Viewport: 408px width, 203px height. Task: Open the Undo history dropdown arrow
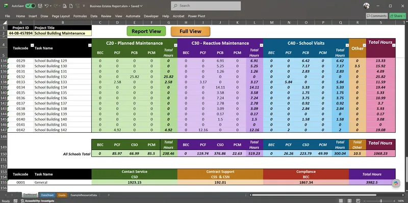[x=50, y=6]
